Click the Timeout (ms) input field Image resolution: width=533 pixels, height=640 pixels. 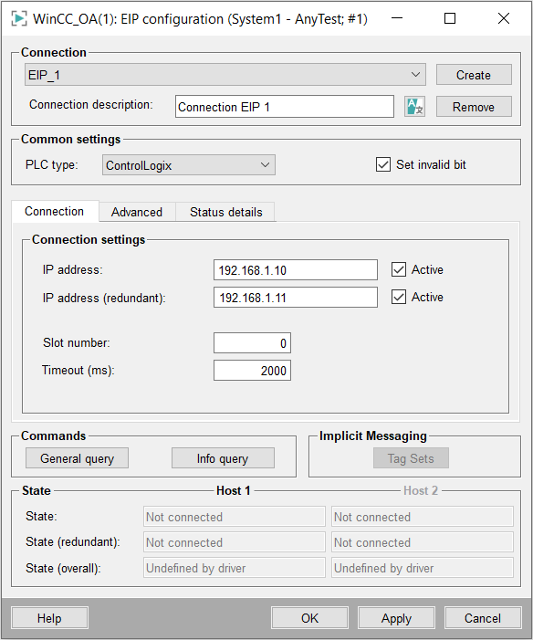click(252, 370)
